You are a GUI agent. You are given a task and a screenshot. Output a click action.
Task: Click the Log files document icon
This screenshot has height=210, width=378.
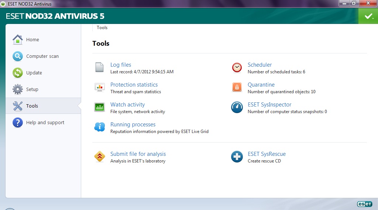click(x=99, y=67)
